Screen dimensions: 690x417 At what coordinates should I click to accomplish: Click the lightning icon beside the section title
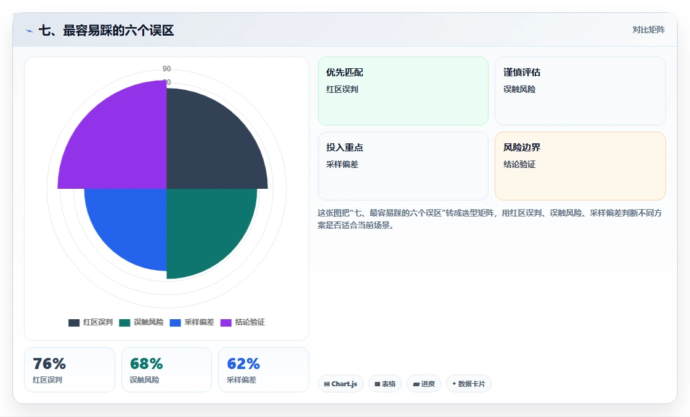point(29,31)
